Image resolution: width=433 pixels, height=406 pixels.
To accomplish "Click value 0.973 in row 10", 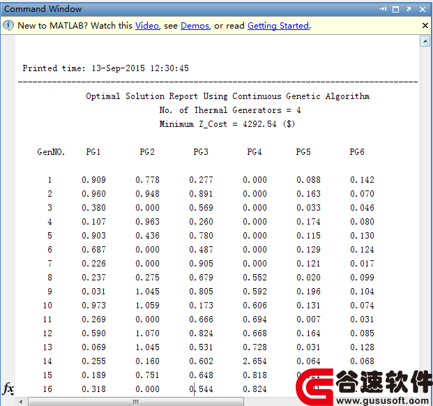I will [x=93, y=305].
